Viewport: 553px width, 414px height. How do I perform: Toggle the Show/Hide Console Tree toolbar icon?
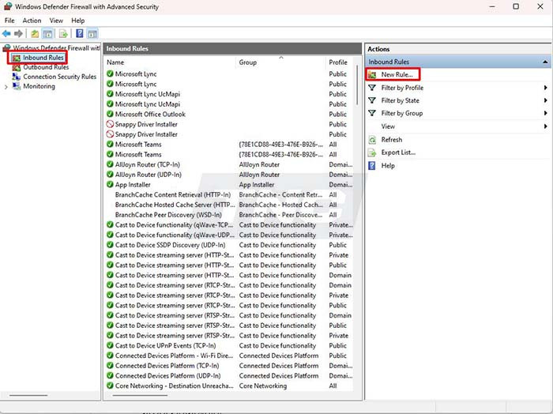click(x=47, y=34)
